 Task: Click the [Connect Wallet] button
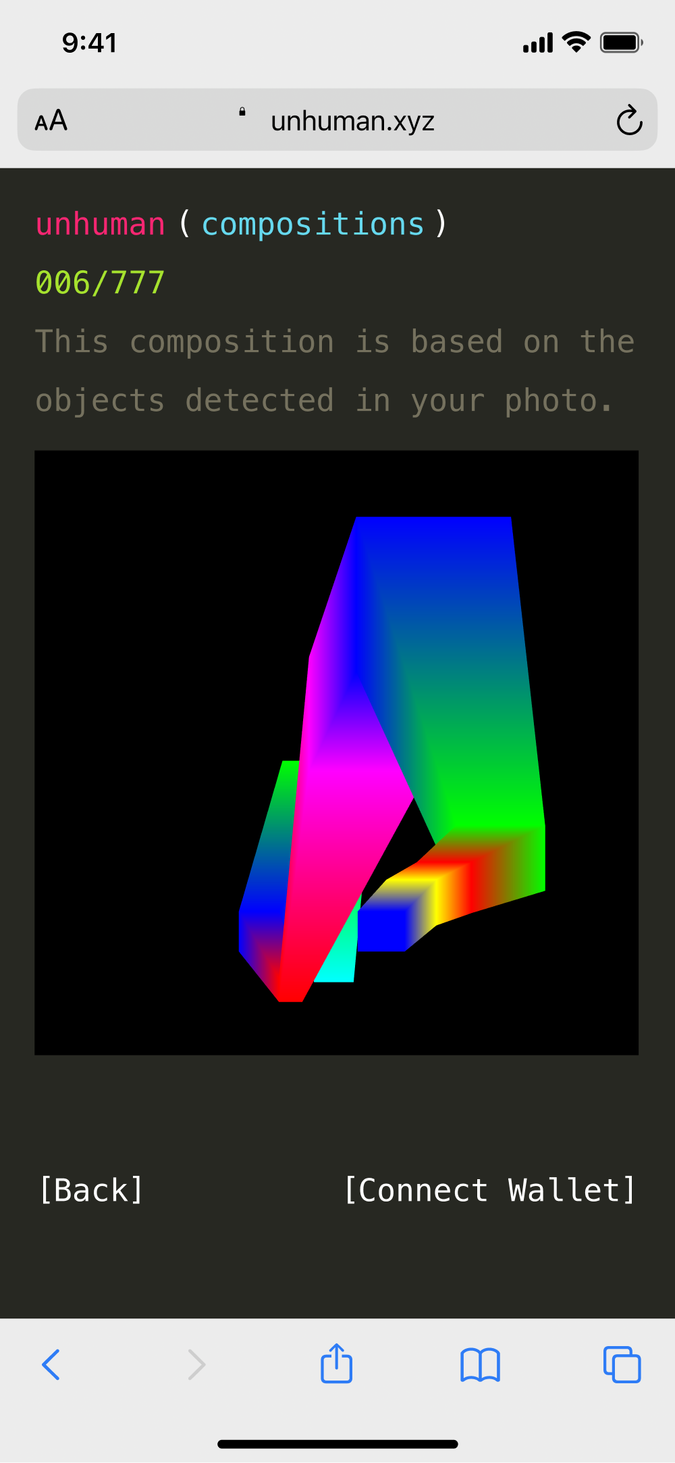point(490,1190)
